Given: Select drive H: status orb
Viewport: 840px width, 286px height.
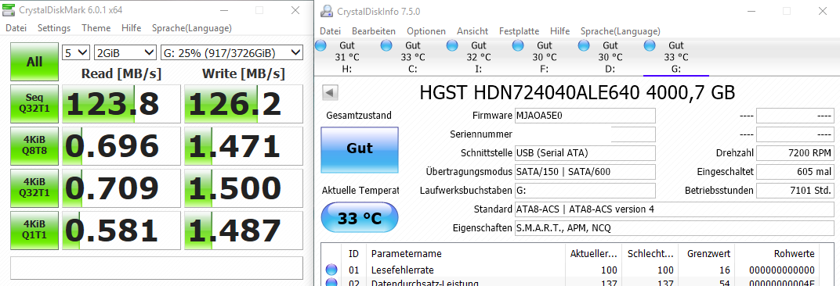Looking at the screenshot, I should 321,45.
